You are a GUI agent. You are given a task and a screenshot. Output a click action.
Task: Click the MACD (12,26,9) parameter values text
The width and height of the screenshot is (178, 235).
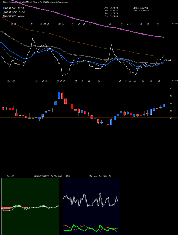(47, 176)
